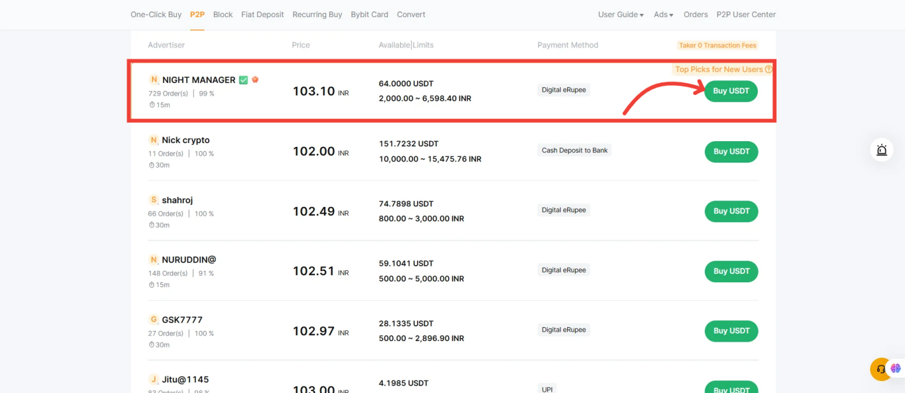Click Cash Deposit to Bank payment method tag
This screenshot has height=393, width=905.
574,150
